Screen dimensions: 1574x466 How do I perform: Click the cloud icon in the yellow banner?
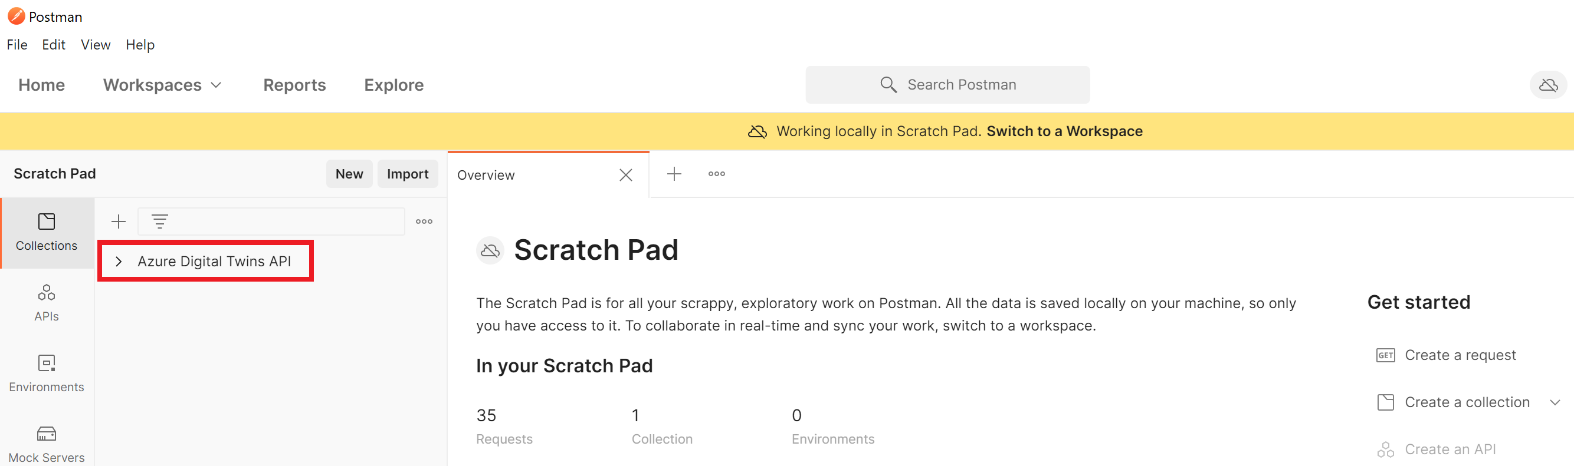pos(757,131)
